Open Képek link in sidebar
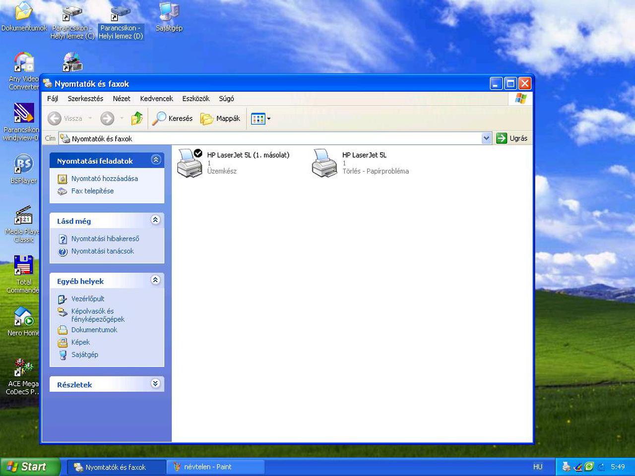 point(80,342)
